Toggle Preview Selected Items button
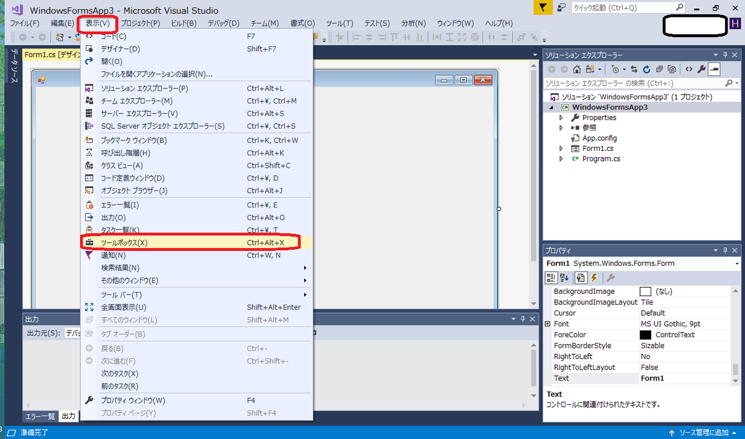 (714, 70)
